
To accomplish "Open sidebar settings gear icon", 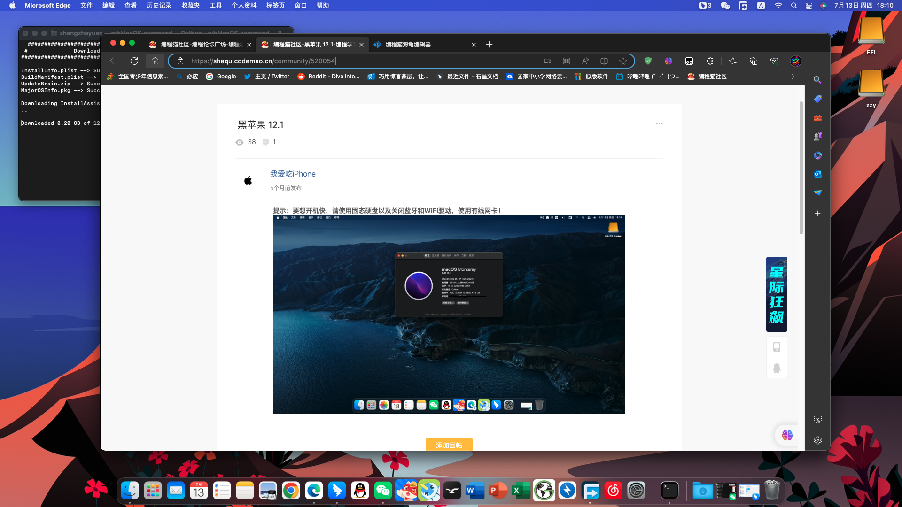I will pos(818,440).
